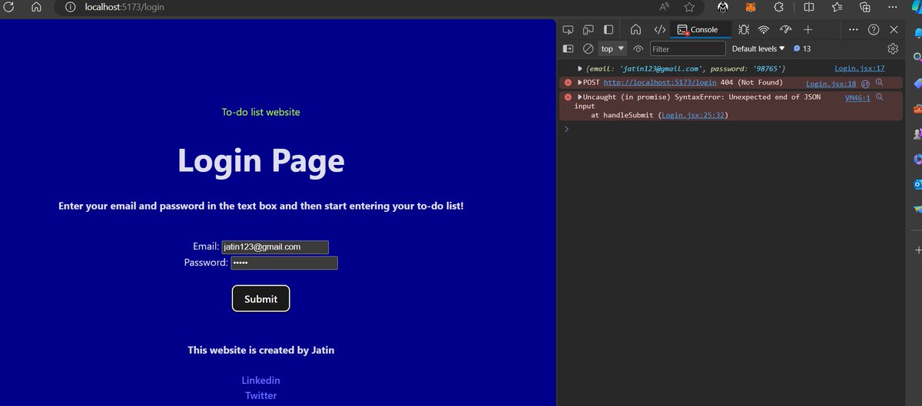Toggle the DevTools activity bar dock icon

click(609, 29)
